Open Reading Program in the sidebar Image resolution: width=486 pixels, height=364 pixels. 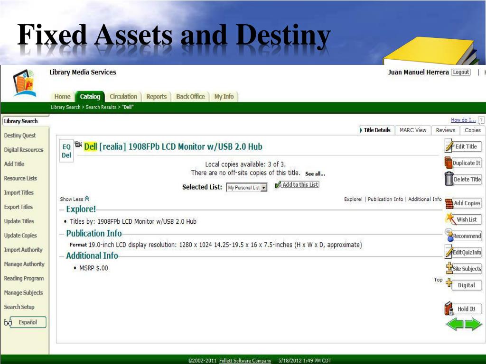[24, 278]
